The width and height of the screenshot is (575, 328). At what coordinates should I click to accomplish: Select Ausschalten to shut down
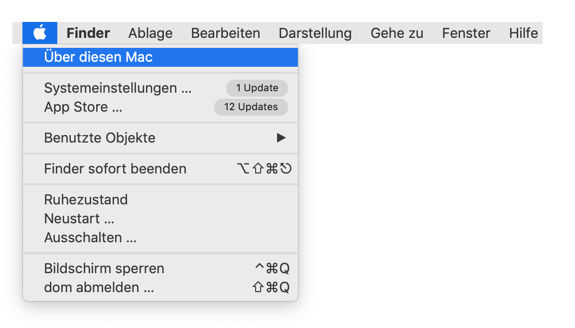90,237
